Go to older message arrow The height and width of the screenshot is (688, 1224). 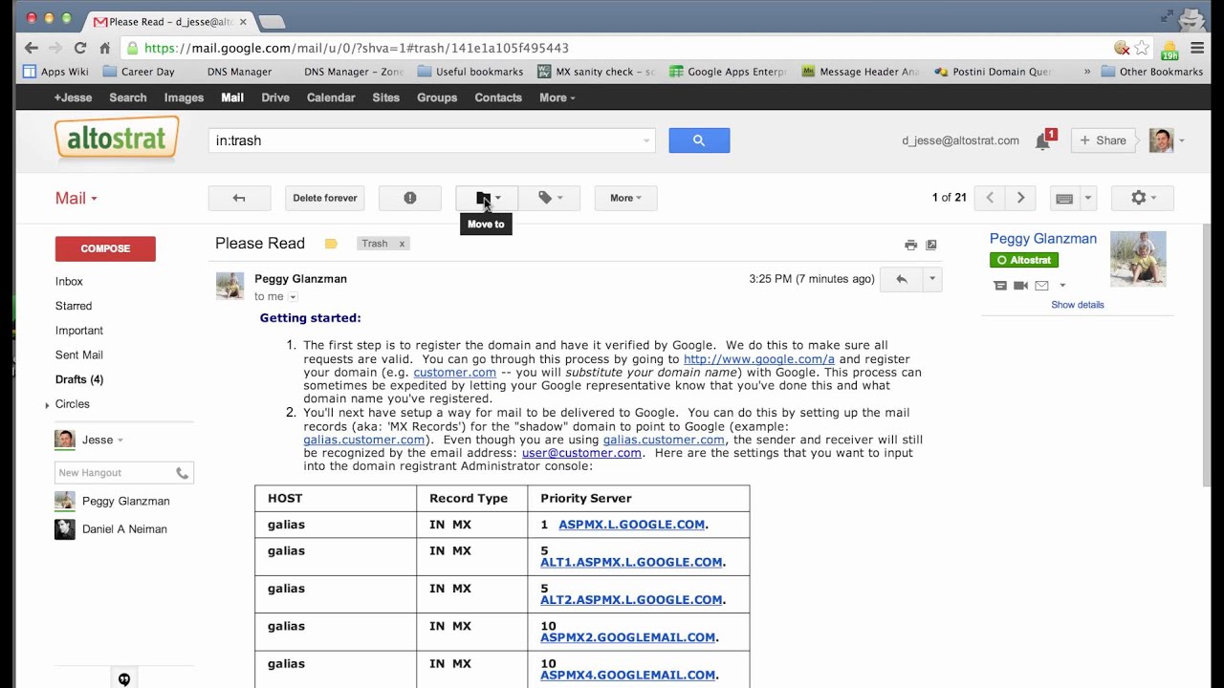[x=1020, y=198]
